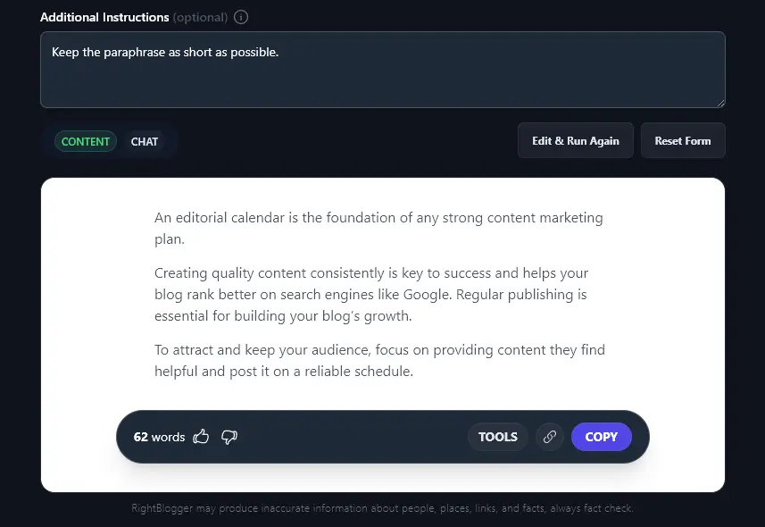Open the TOOLS menu on the result bar
765x527 pixels.
point(497,437)
